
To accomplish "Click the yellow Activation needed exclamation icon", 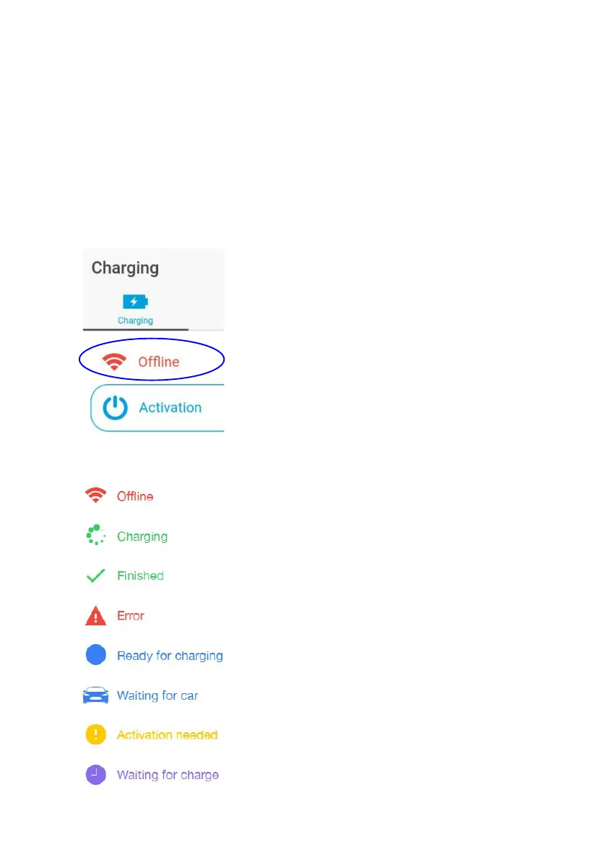I will click(95, 734).
